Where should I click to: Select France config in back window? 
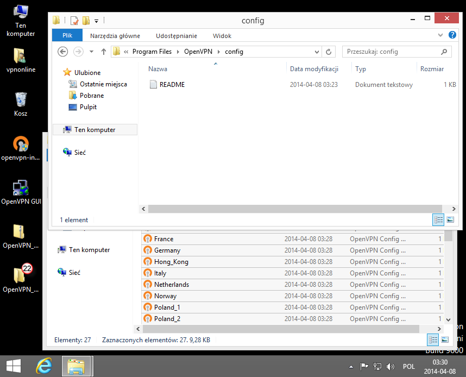pos(293,239)
